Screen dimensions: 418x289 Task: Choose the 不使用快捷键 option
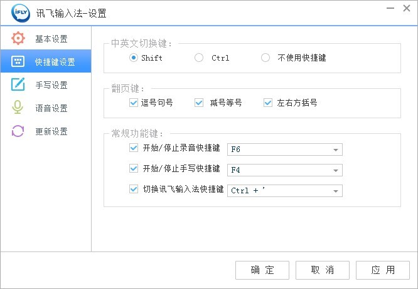[265, 58]
